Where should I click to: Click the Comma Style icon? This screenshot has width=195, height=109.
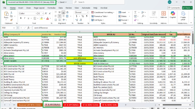tap(87, 16)
